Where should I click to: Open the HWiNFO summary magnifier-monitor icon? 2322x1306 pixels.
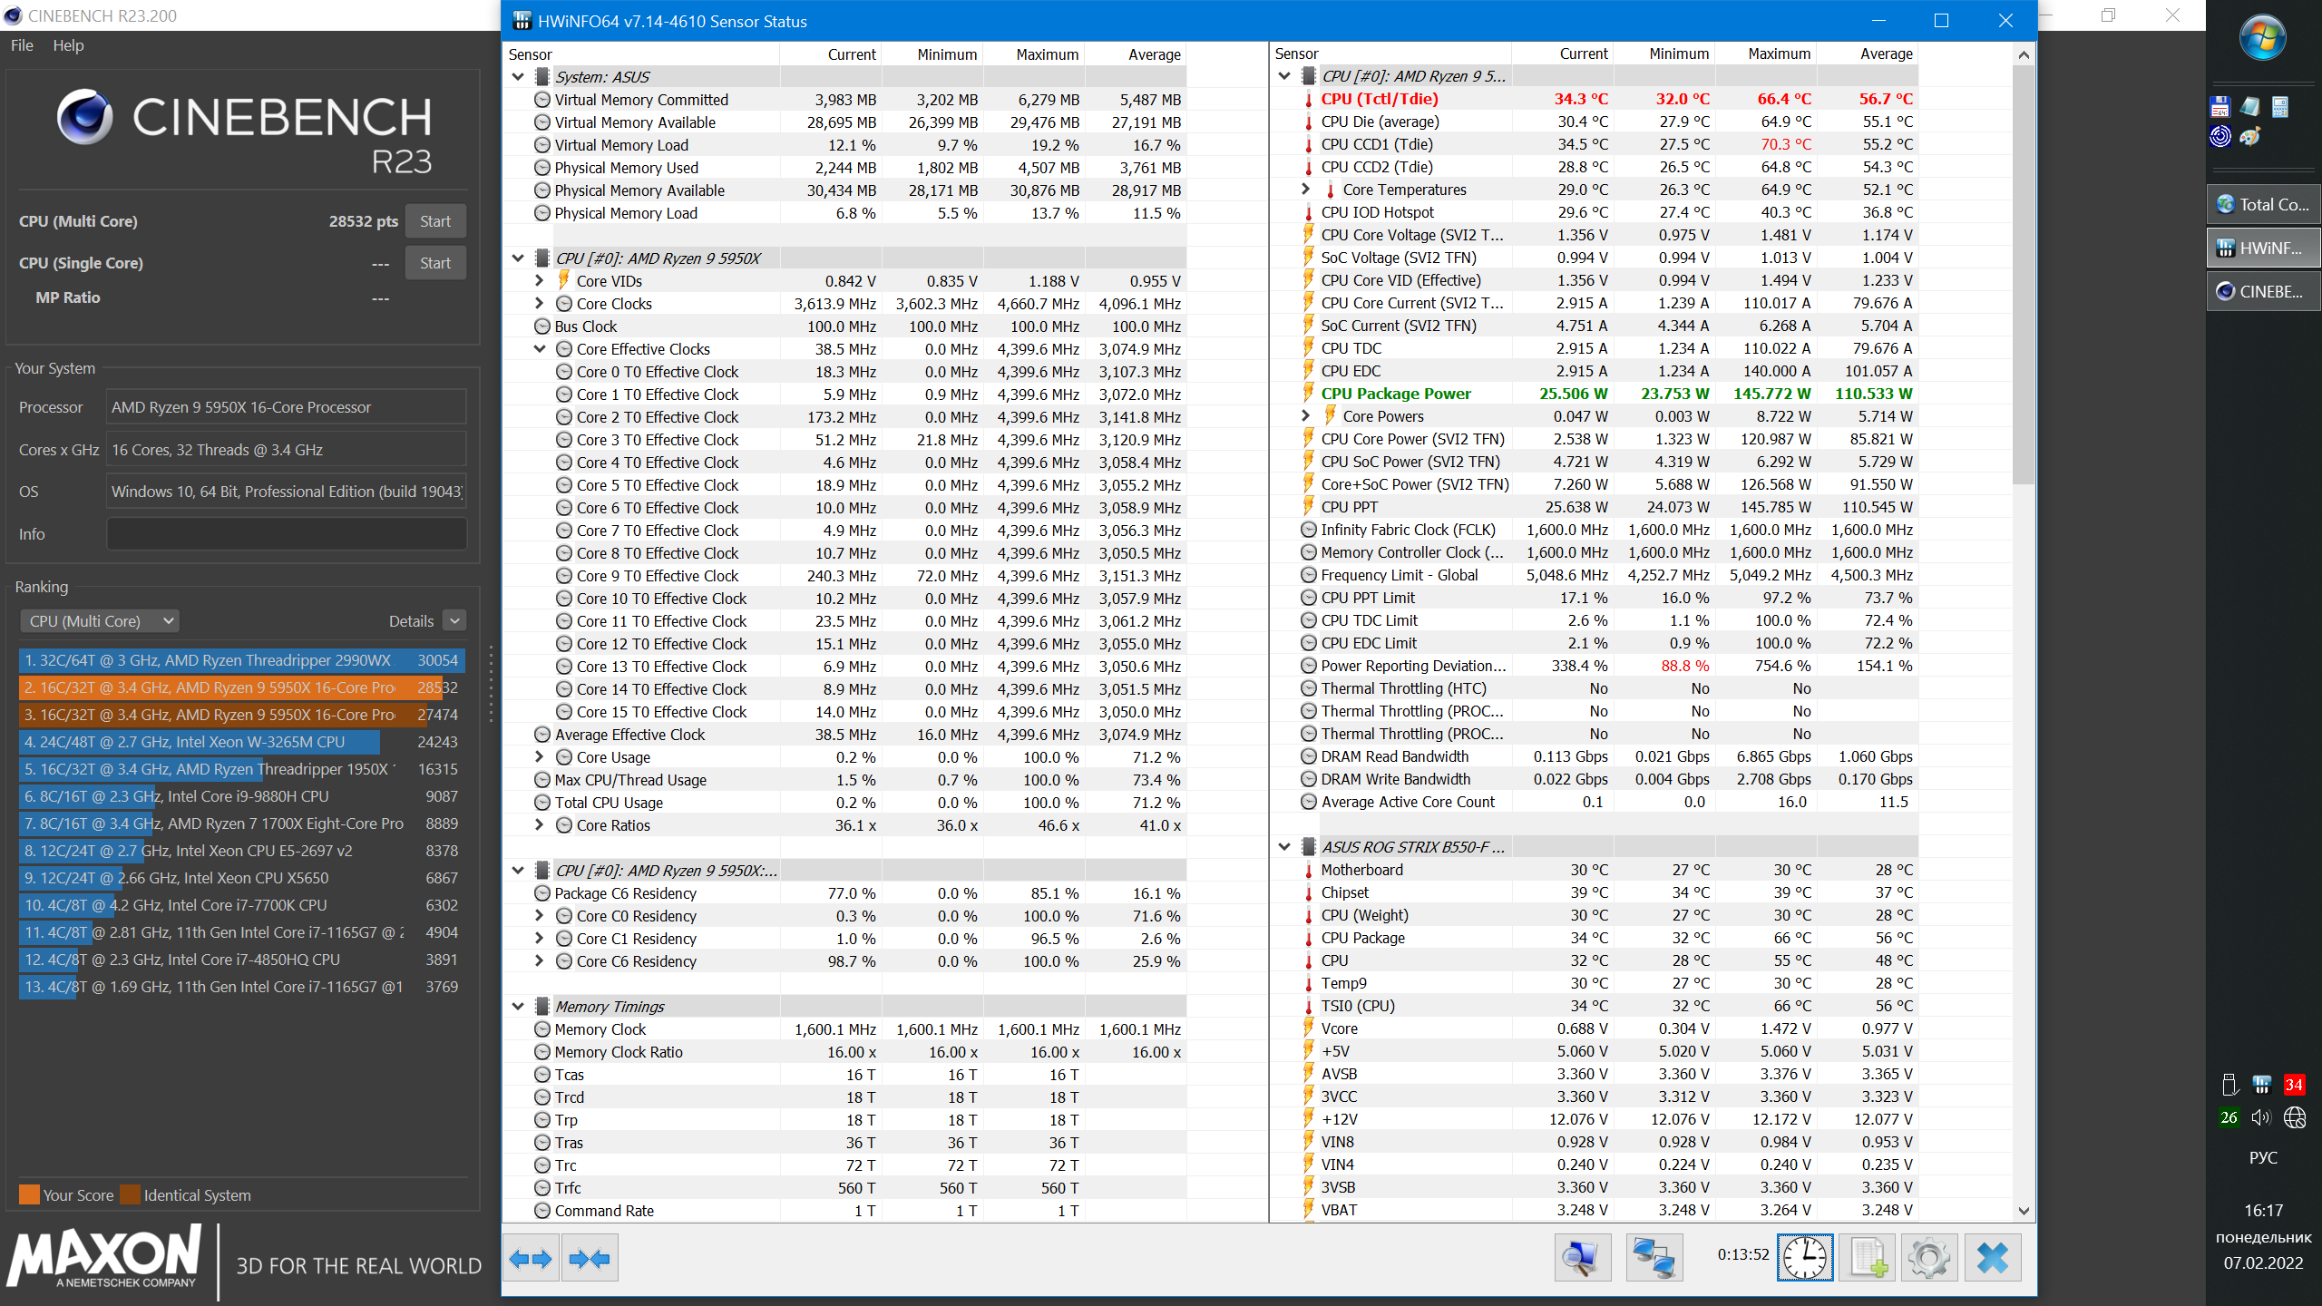pyautogui.click(x=1582, y=1258)
